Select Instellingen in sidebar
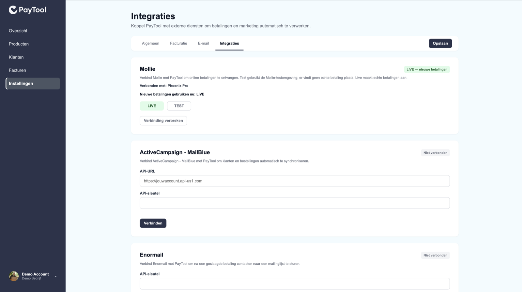The image size is (522, 292). [33, 83]
